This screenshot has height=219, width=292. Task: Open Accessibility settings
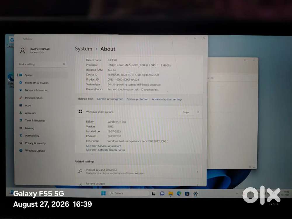click(42, 135)
